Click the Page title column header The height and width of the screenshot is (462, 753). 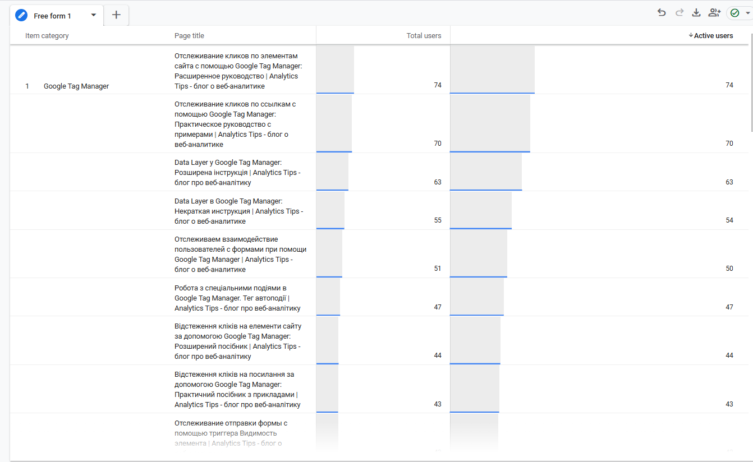click(189, 36)
